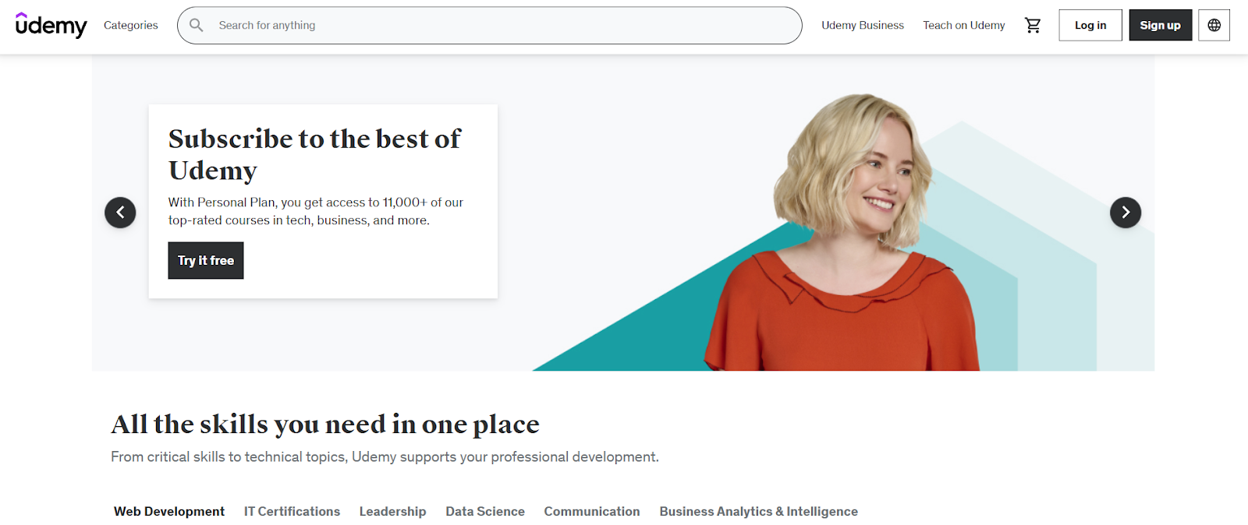This screenshot has width=1248, height=525.
Task: Open the Categories menu
Action: 131,26
